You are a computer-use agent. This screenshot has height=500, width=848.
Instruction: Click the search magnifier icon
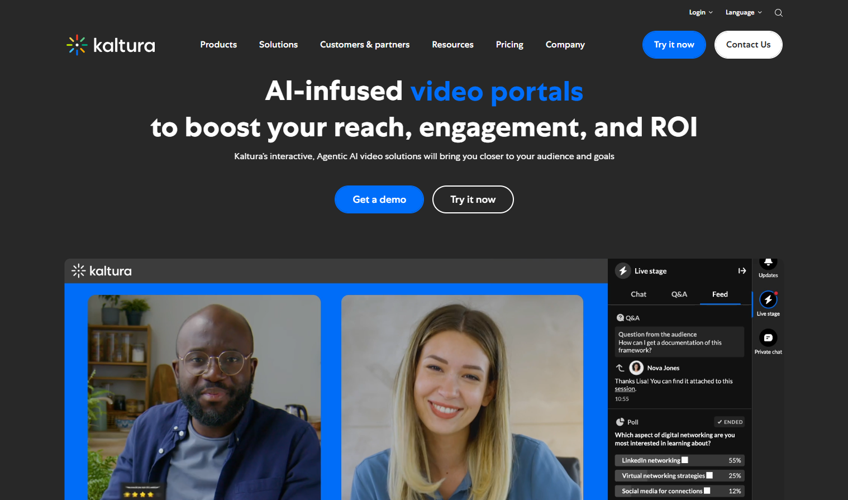tap(778, 13)
